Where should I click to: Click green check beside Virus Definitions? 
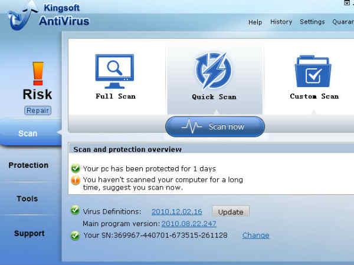pyautogui.click(x=75, y=210)
